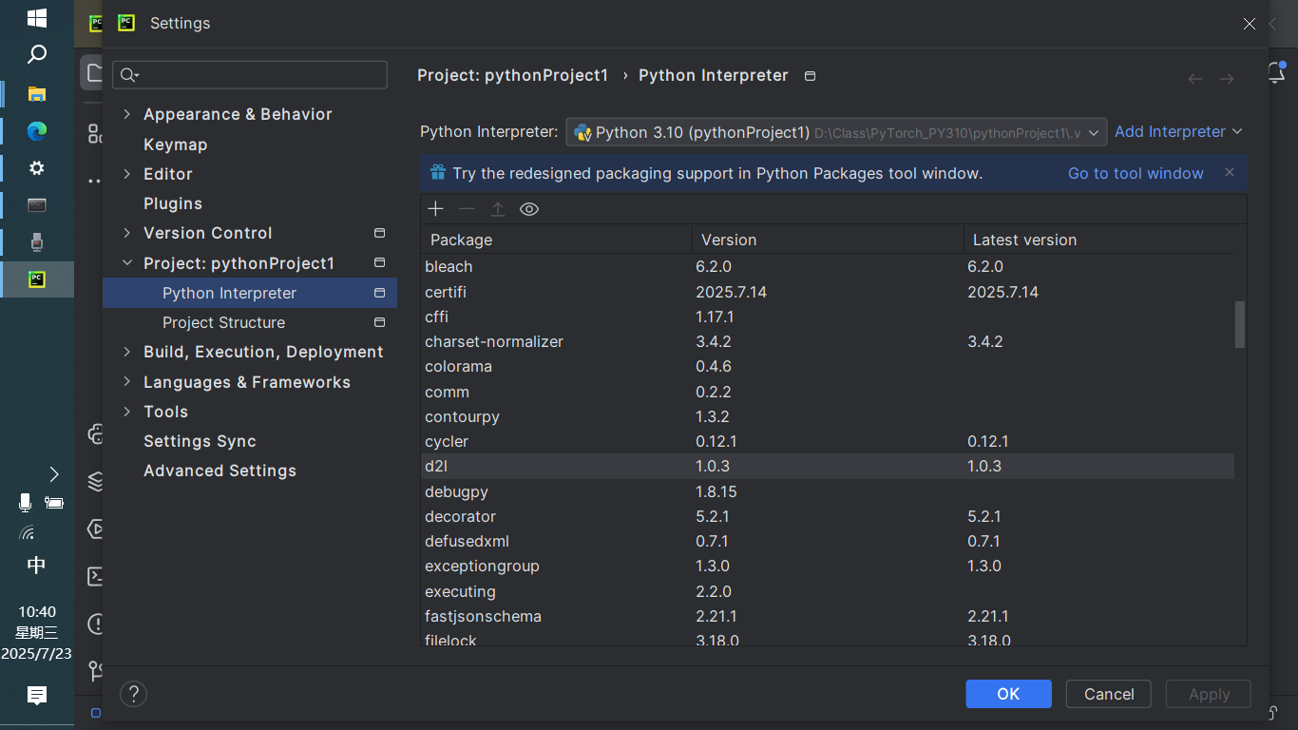Viewport: 1298px width, 730px height.
Task: Click the package list scrollbar thumb
Action: [1239, 325]
